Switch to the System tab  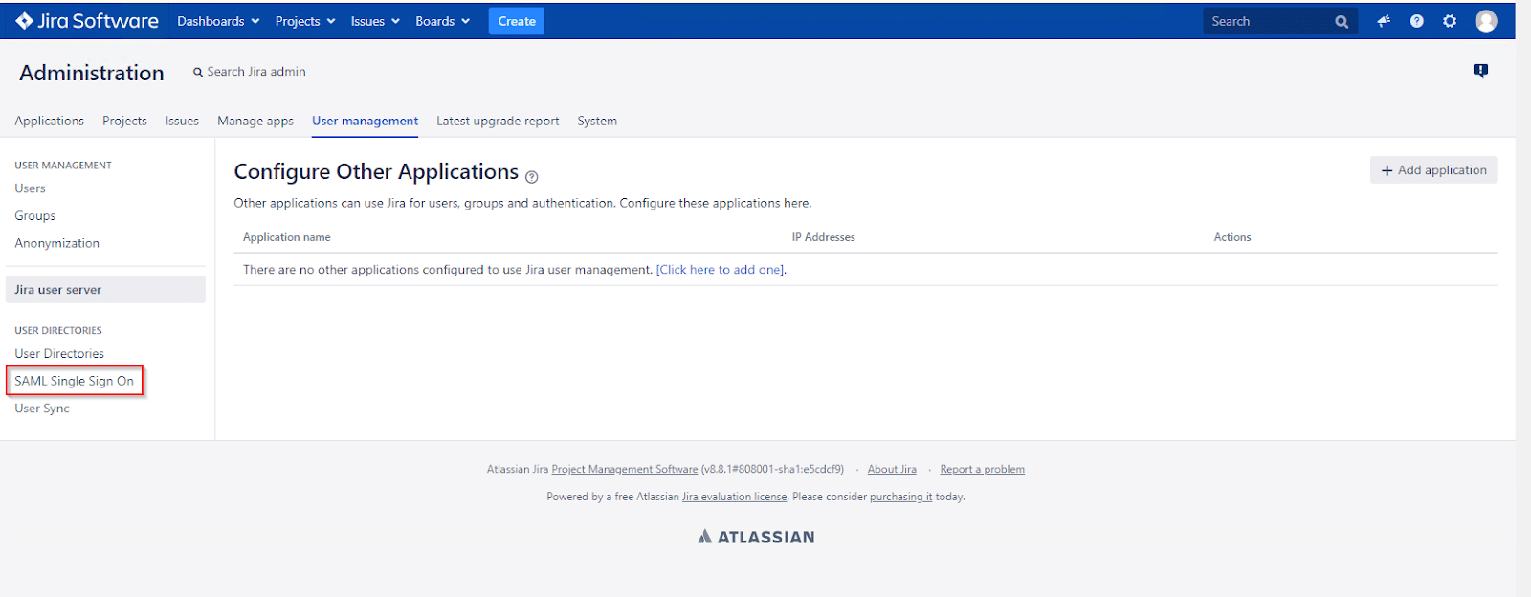(x=597, y=121)
